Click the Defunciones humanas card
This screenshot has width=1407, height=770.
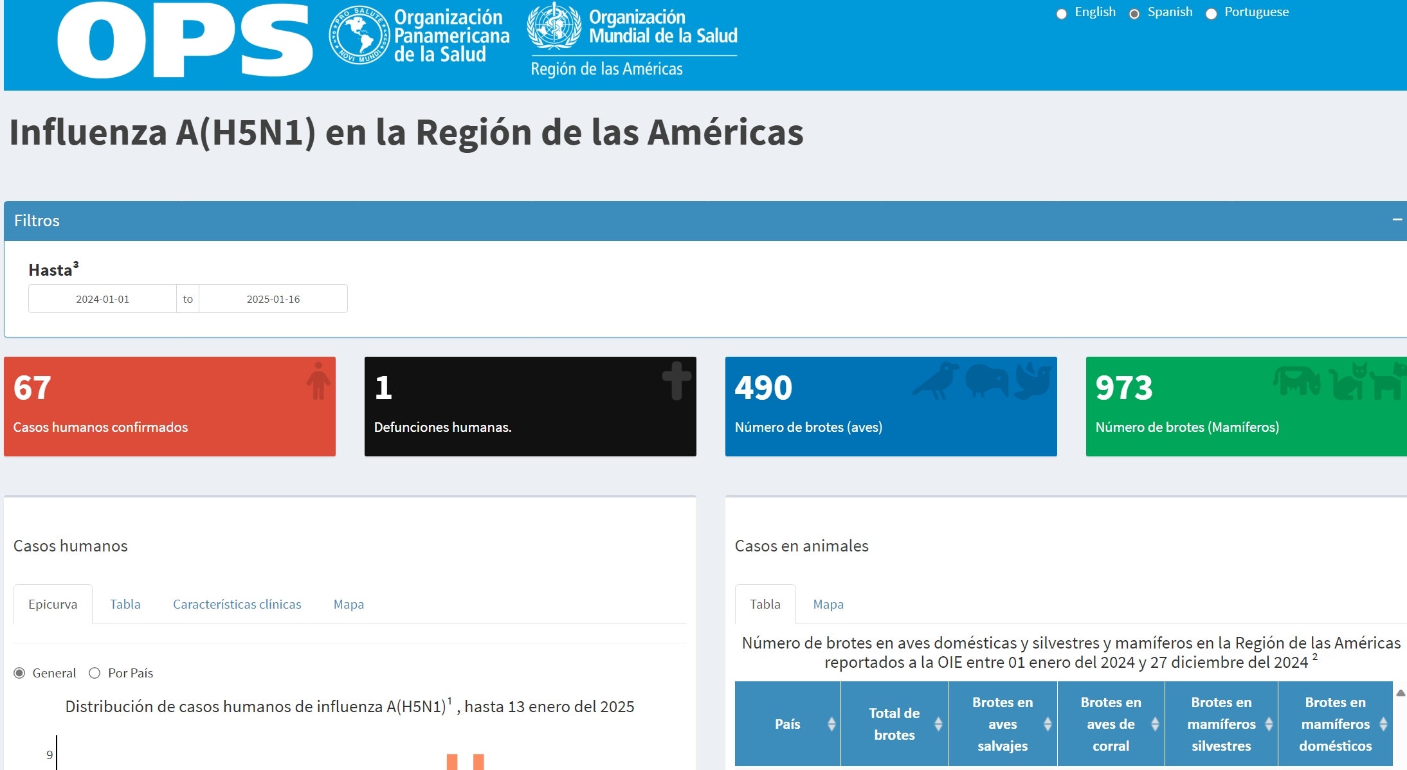click(x=531, y=406)
